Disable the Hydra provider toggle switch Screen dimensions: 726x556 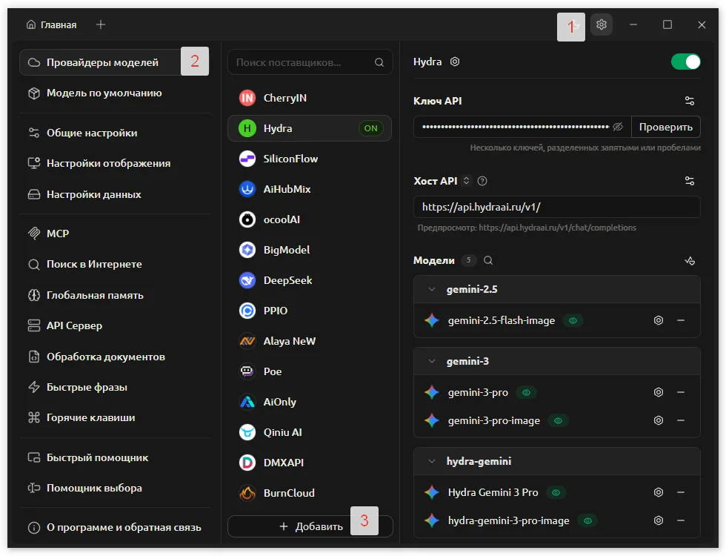pyautogui.click(x=685, y=62)
